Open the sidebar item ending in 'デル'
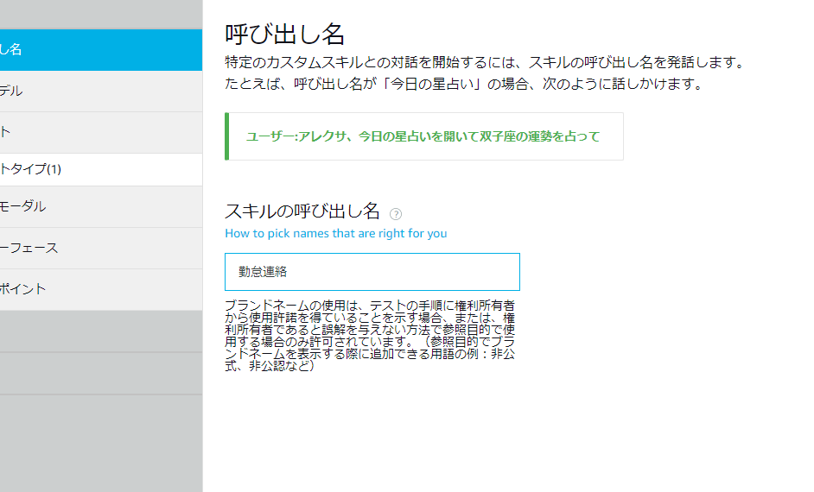This screenshot has height=492, width=814. pyautogui.click(x=101, y=91)
